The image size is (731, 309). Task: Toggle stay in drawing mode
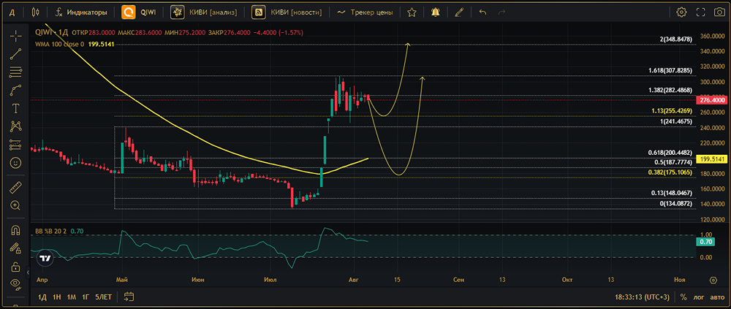point(16,248)
